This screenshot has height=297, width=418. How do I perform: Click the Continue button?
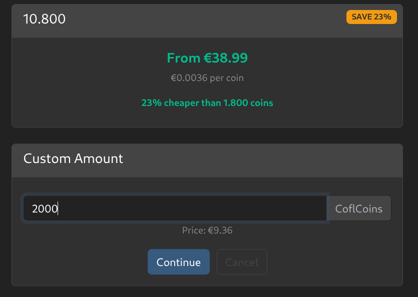coord(178,262)
